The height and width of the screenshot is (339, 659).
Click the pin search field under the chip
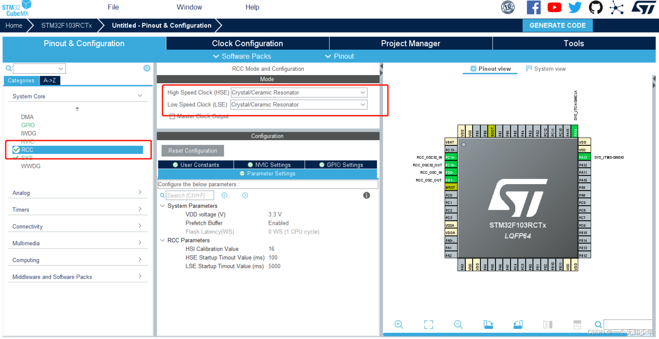pos(628,324)
